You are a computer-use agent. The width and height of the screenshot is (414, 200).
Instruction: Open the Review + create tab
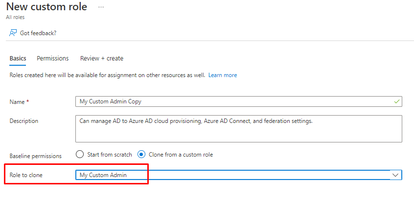point(102,59)
